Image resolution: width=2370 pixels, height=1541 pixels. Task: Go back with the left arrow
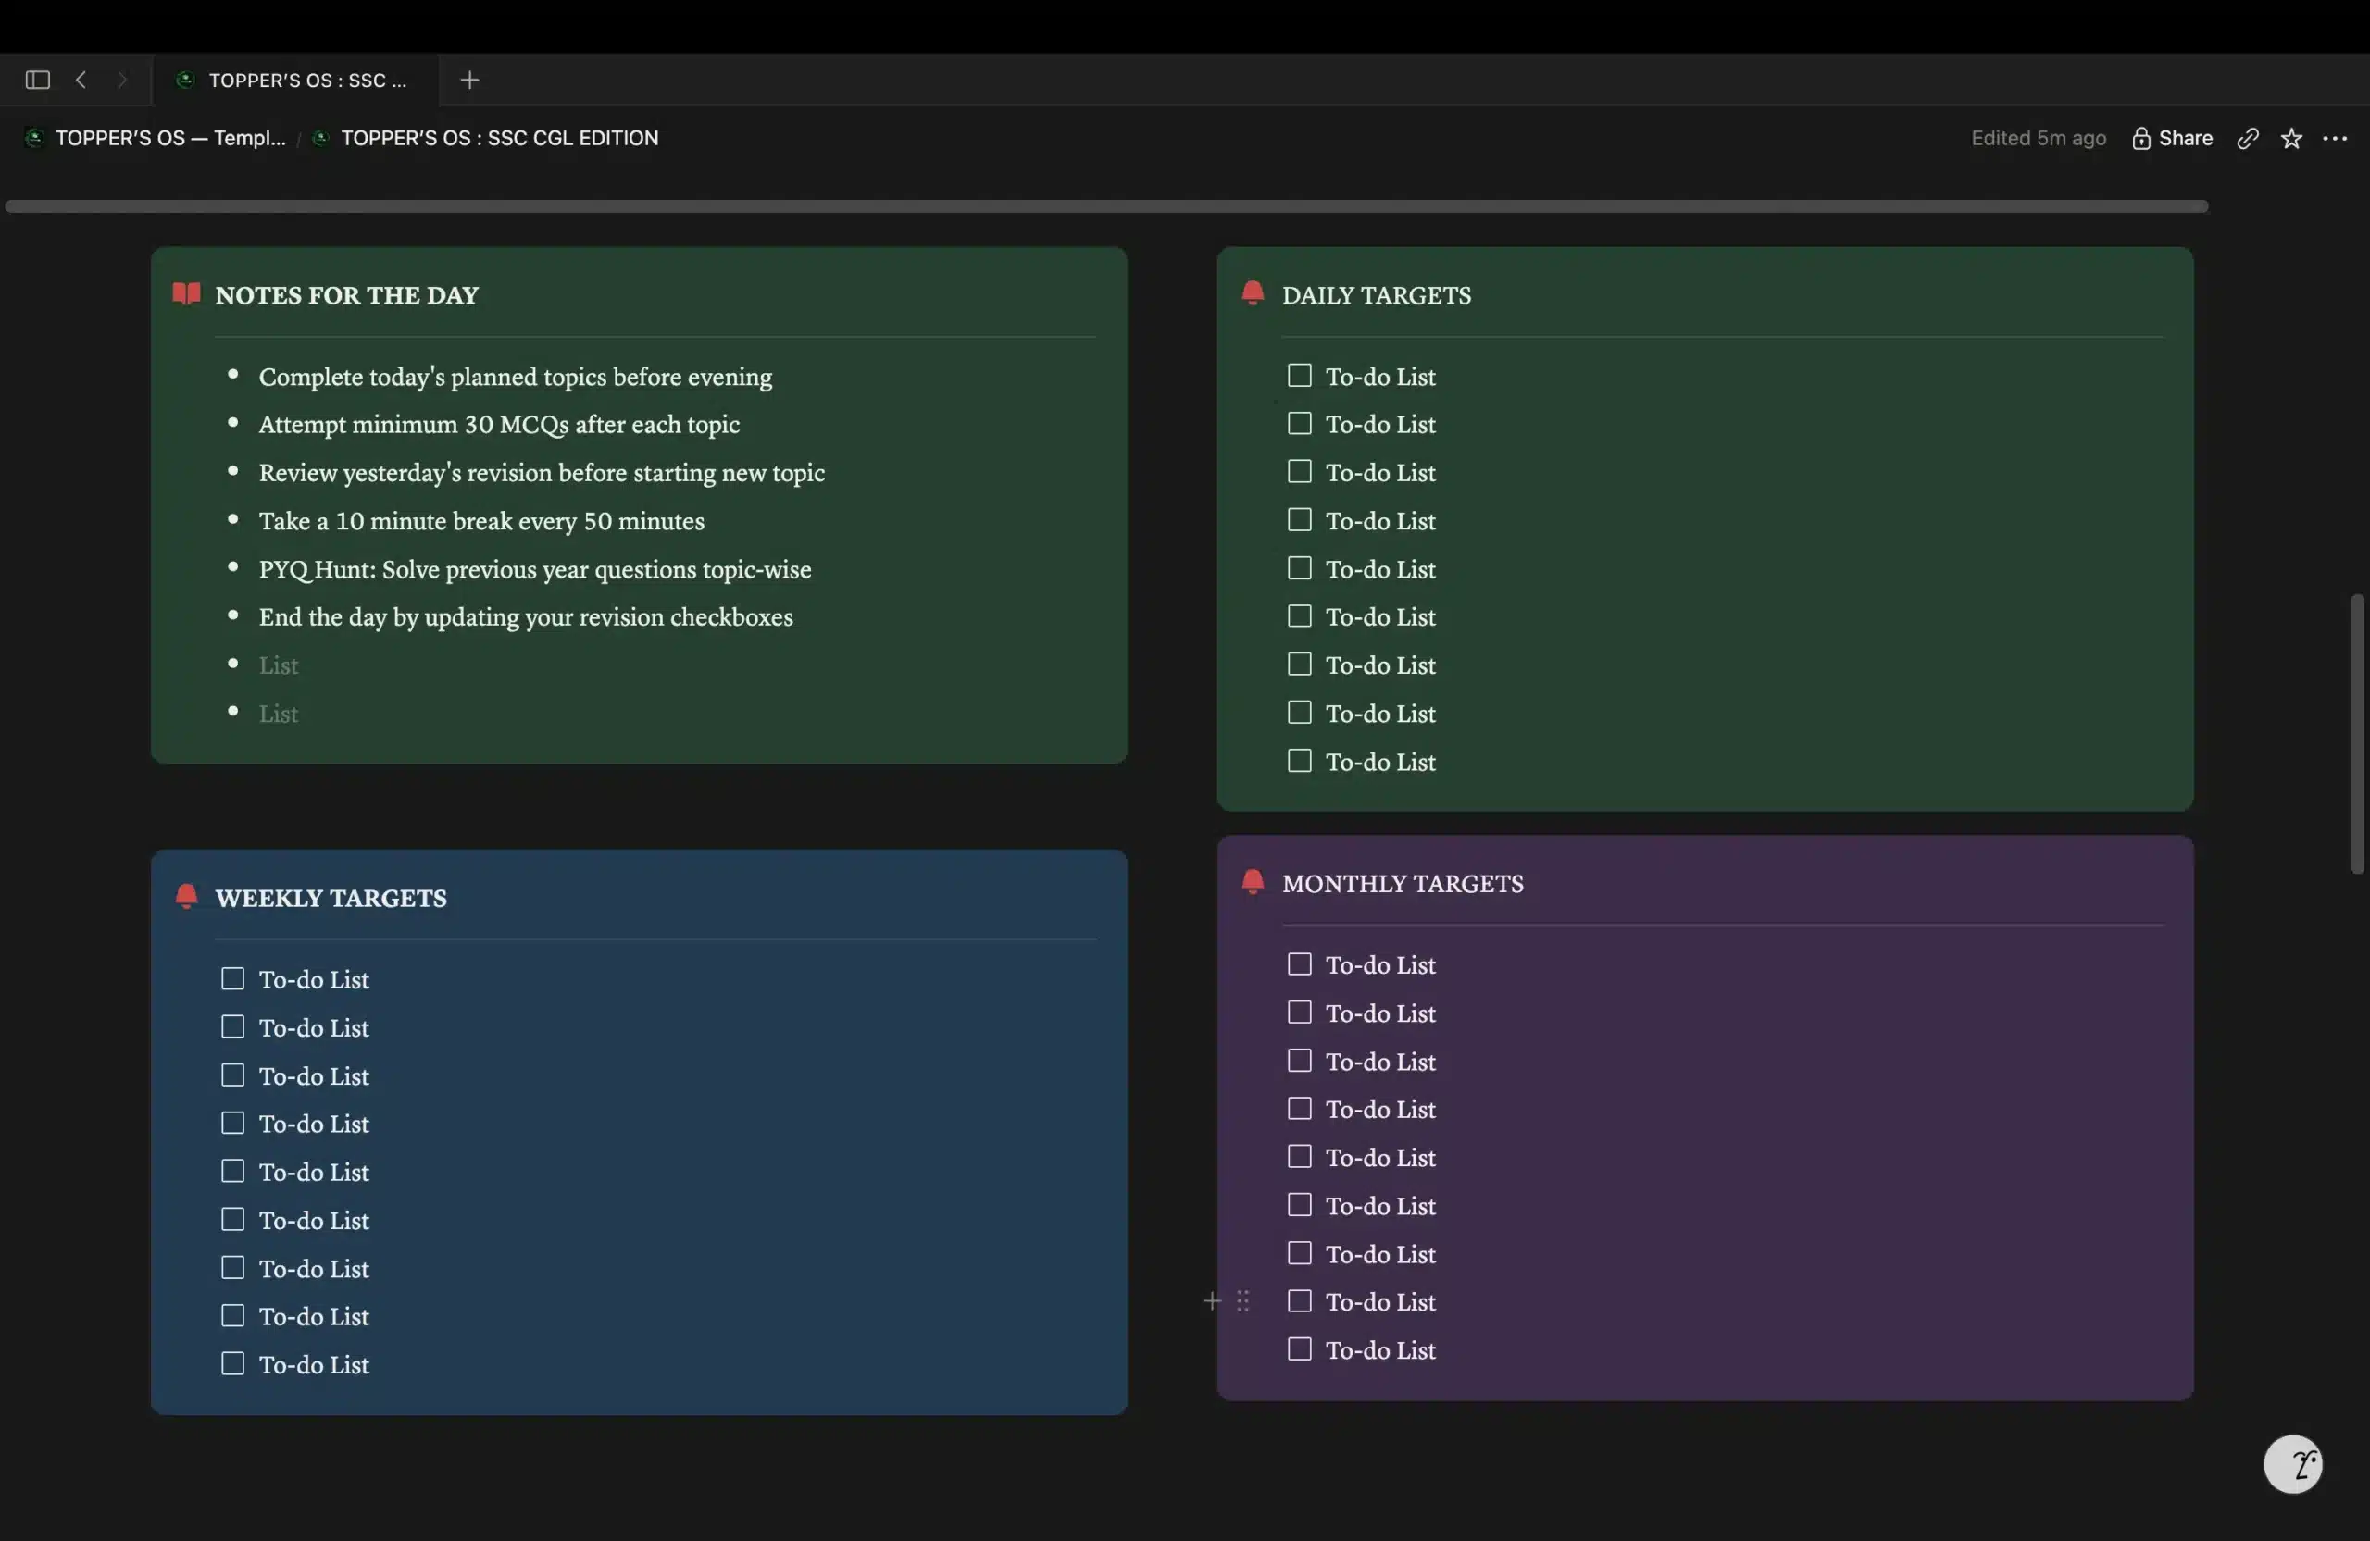(x=81, y=80)
